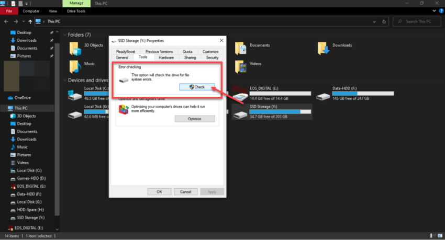Open the Drive Tools ribbon tab
This screenshot has width=445, height=240.
76,11
